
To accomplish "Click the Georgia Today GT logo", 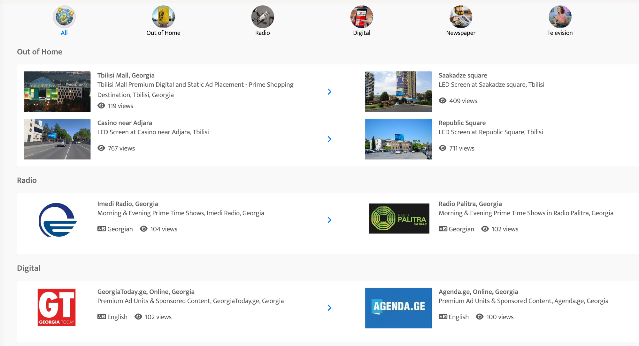I will (x=57, y=307).
